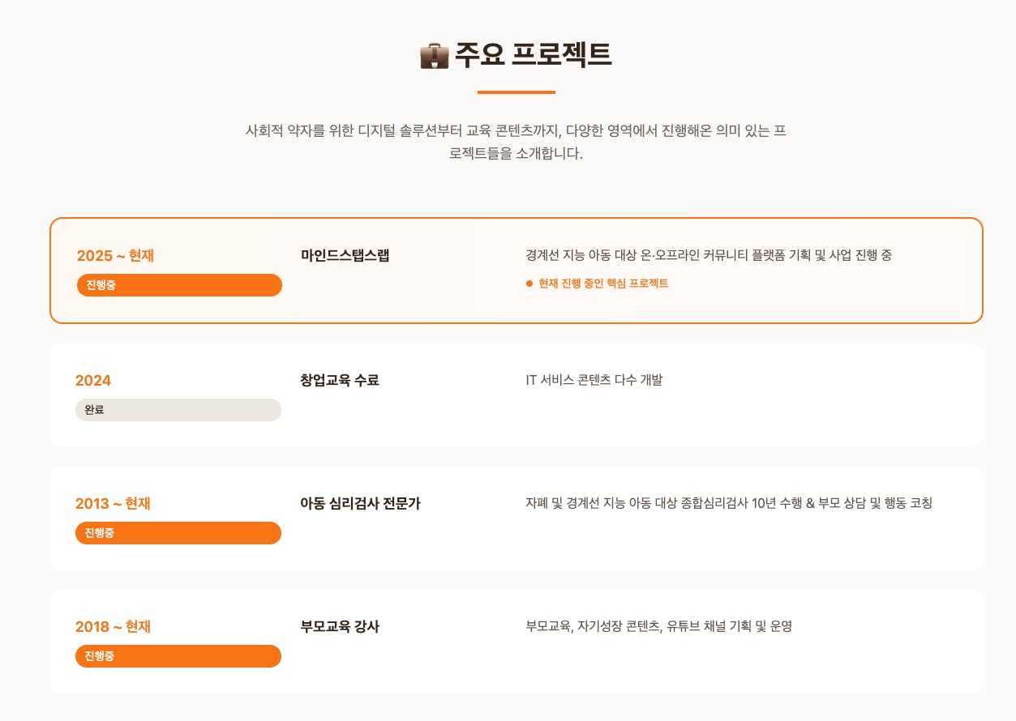This screenshot has height=721, width=1016.
Task: Click the 종합심리검사 10년 수행 description
Action: tap(729, 503)
